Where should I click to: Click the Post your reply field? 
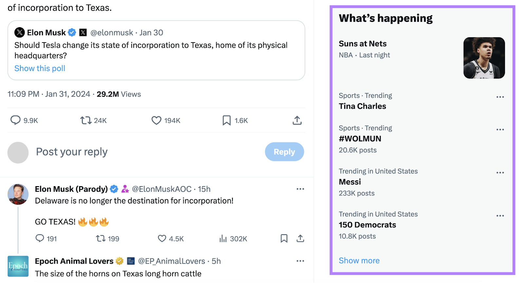click(72, 151)
